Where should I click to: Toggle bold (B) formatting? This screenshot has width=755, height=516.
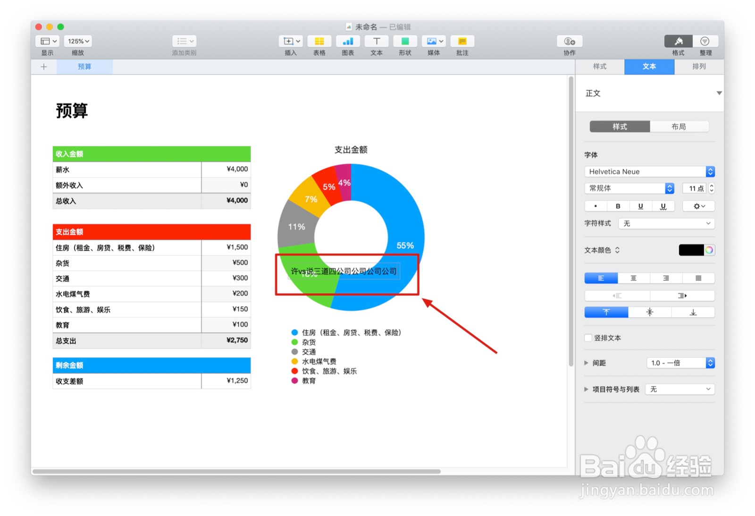[618, 206]
